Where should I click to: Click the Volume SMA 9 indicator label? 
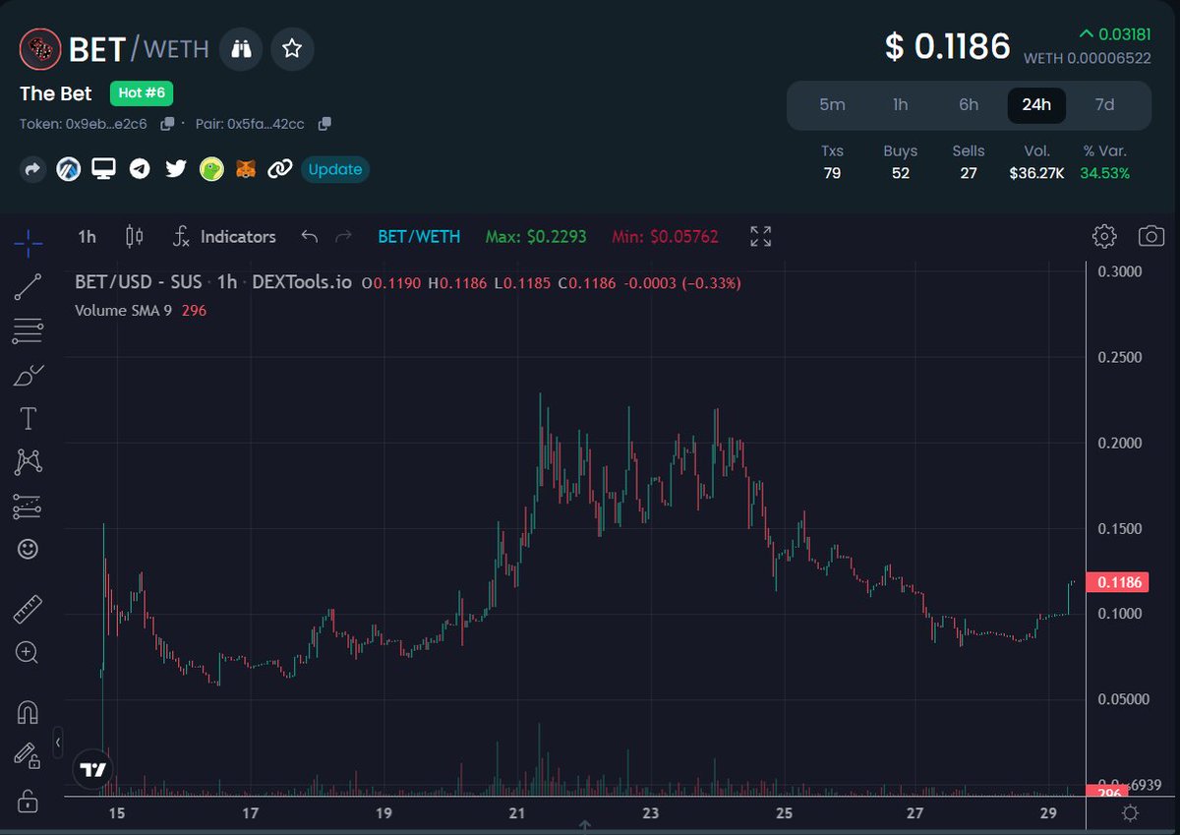124,310
